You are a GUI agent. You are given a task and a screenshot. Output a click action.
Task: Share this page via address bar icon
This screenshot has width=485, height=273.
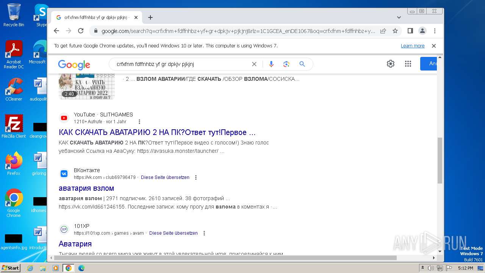pyautogui.click(x=383, y=31)
